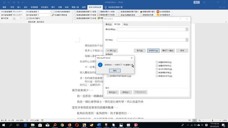Switch to Print Layout view icon
This screenshot has width=228, height=128.
click(195, 120)
